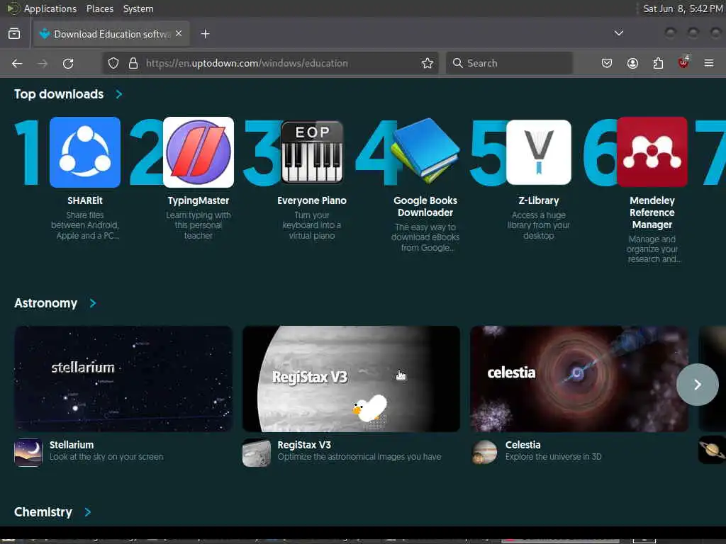Click the small Stellarium app icon
The width and height of the screenshot is (726, 544).
tap(28, 452)
